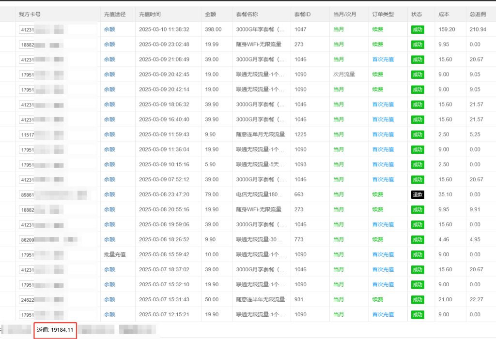Screen dimensions: 496x339
Task: Click the 订单类型 column header
Action: coord(383,14)
